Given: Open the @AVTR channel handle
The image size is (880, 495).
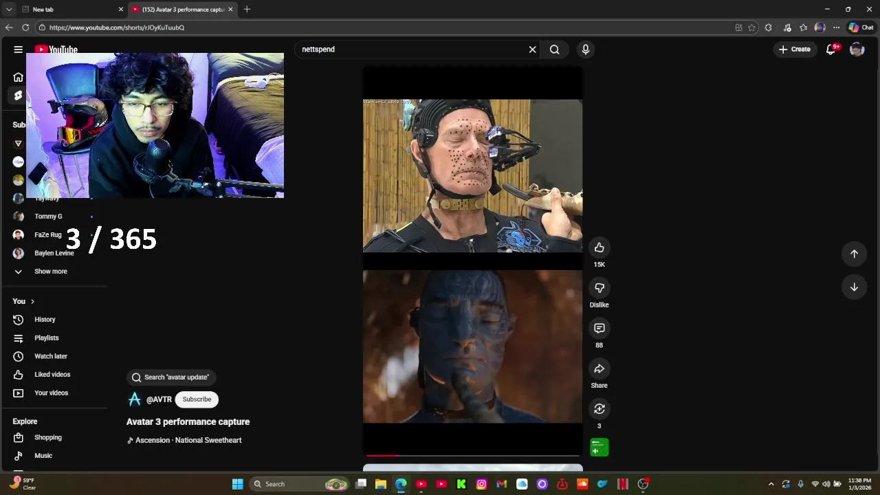Looking at the screenshot, I should click(159, 399).
